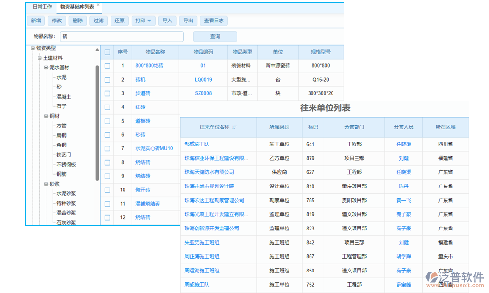Import data with the 导入 button
This screenshot has width=489, height=293.
(x=167, y=21)
